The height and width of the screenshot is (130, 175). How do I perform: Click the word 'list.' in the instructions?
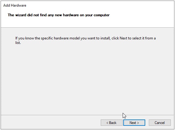tap(18, 43)
